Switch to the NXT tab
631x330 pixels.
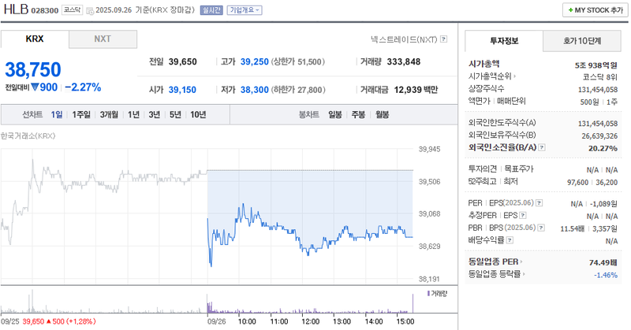[x=103, y=39]
